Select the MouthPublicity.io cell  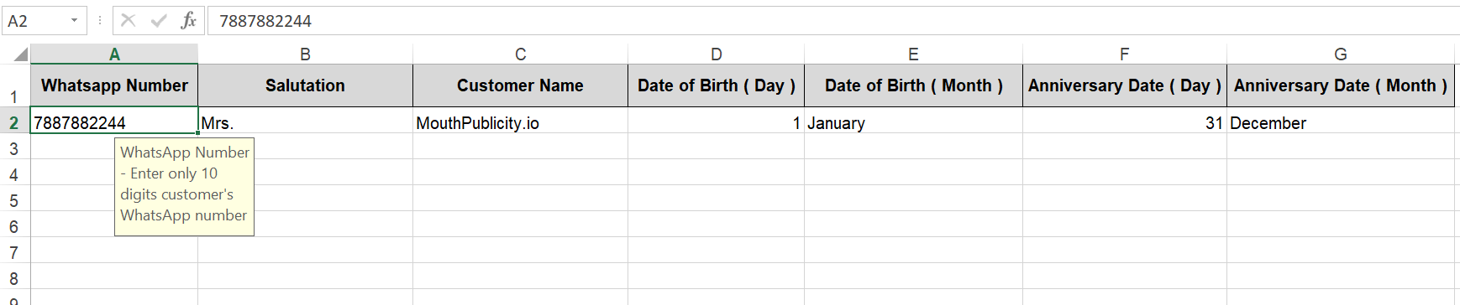[x=520, y=123]
